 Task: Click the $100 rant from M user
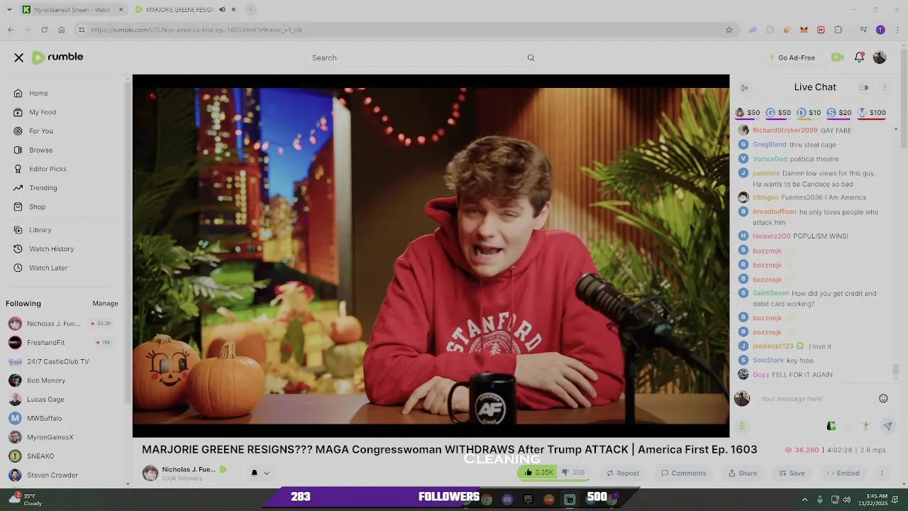pos(873,113)
